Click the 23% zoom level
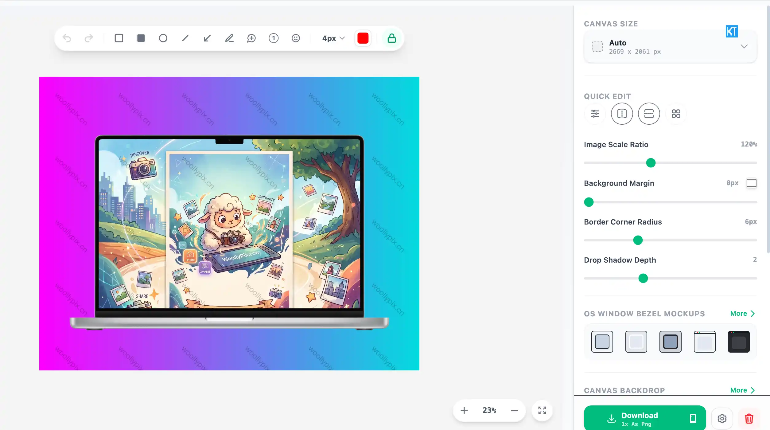The width and height of the screenshot is (770, 430). coord(489,410)
